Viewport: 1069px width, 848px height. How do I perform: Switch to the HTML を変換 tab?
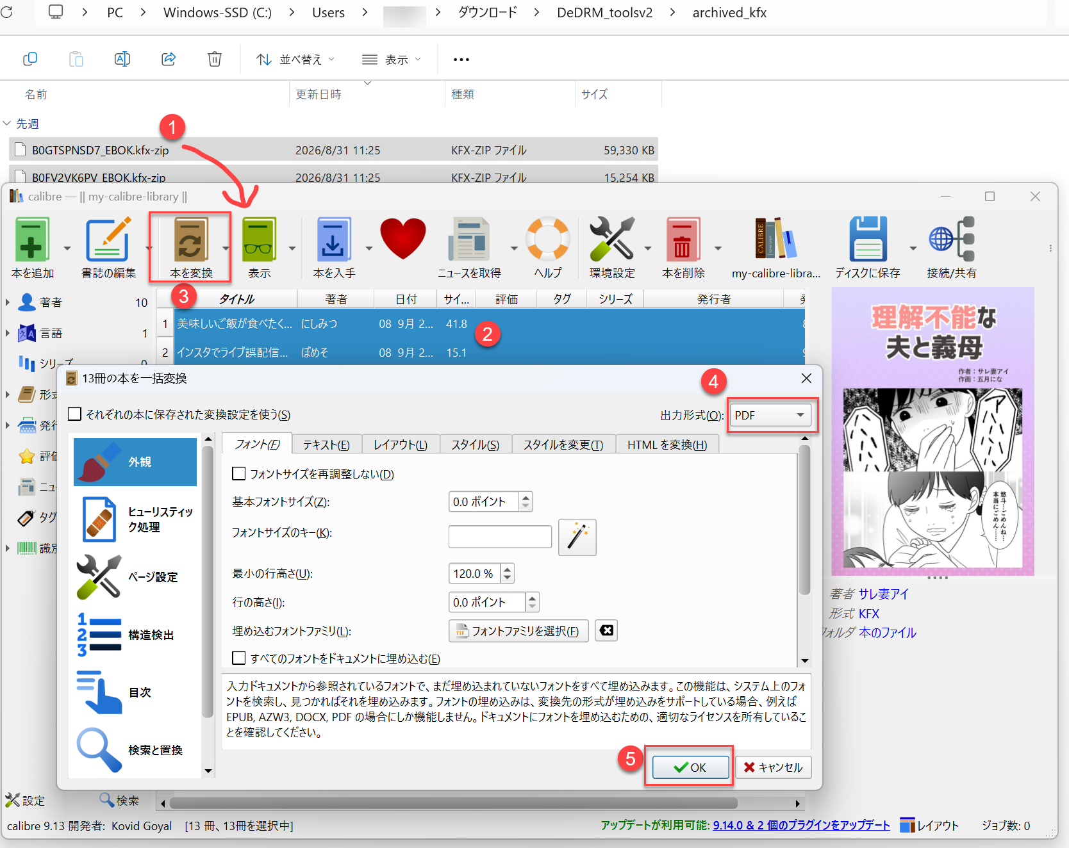[x=667, y=444]
